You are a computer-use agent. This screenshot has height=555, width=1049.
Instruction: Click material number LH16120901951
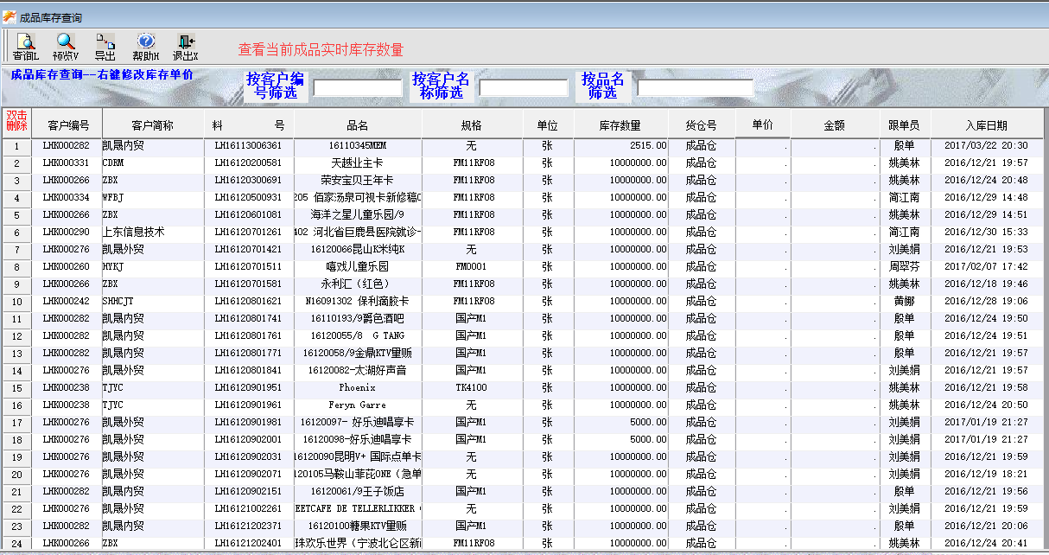[x=249, y=388]
